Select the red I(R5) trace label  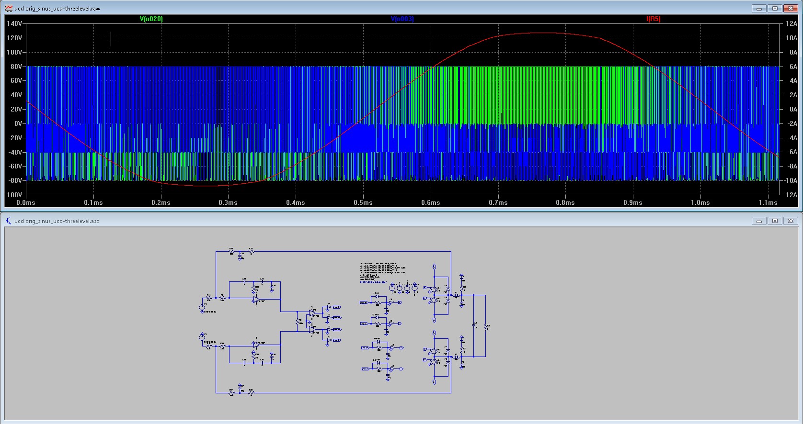[x=654, y=19]
